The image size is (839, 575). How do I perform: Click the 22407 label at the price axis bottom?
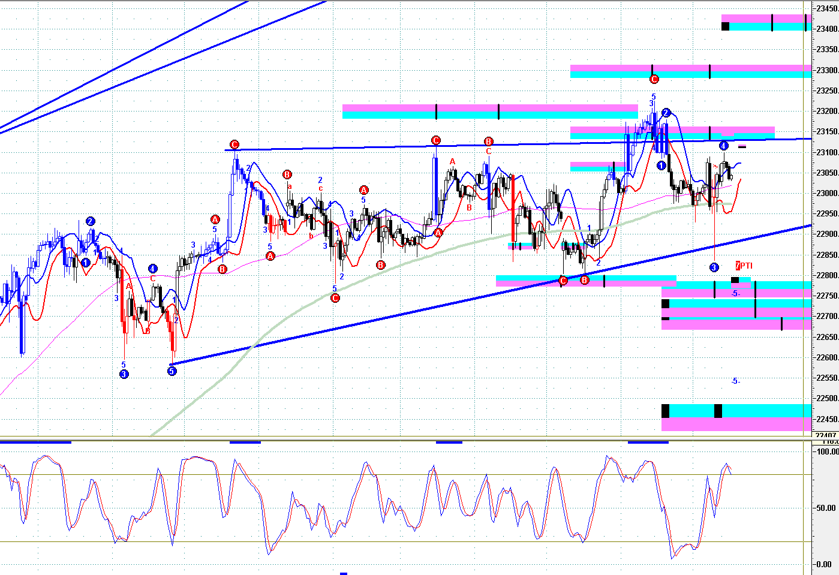tap(826, 435)
